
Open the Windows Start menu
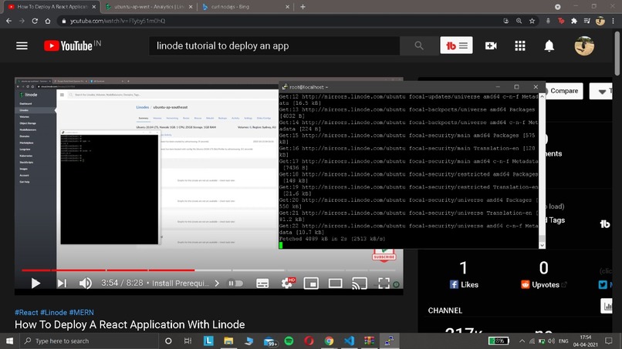(9, 341)
